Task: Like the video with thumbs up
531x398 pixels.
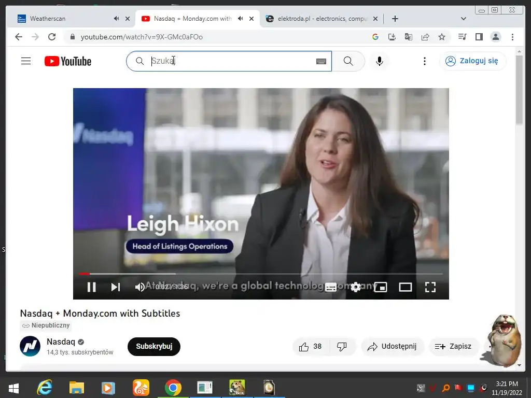Action: 310,346
